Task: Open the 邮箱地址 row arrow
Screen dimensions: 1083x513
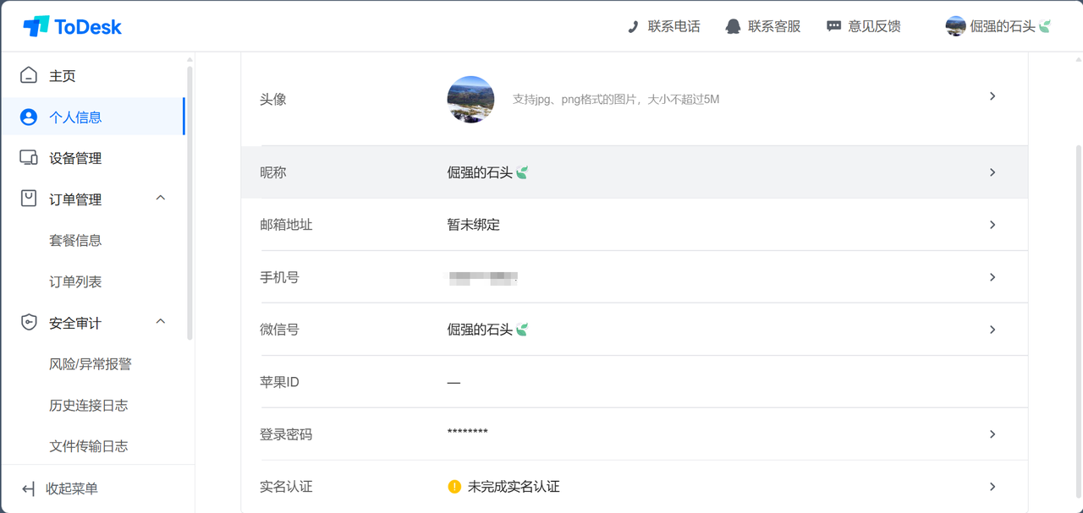Action: pos(992,225)
